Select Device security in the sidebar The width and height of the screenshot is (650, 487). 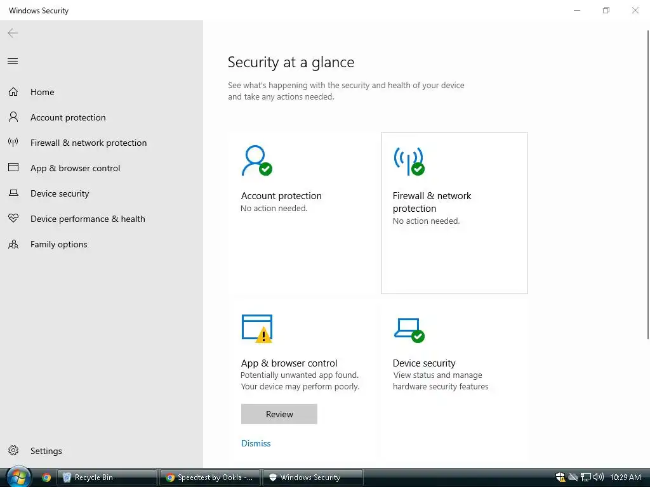point(102,193)
